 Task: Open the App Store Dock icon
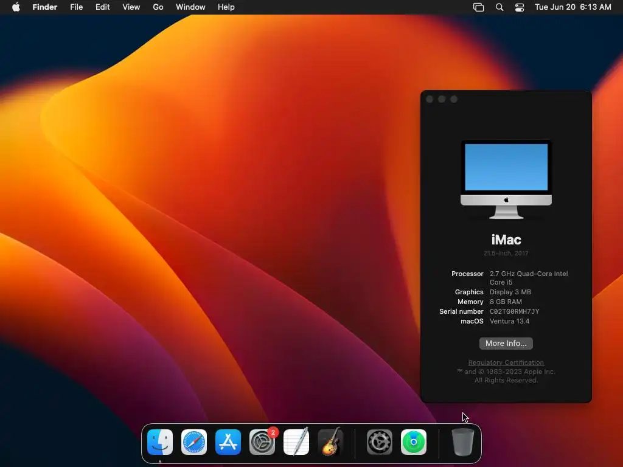228,442
